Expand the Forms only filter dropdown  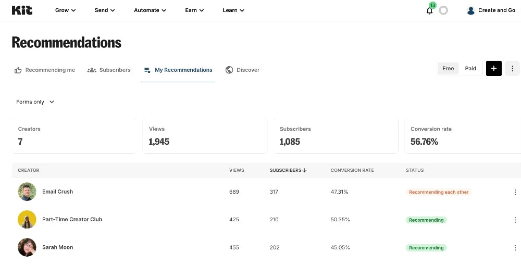click(35, 102)
